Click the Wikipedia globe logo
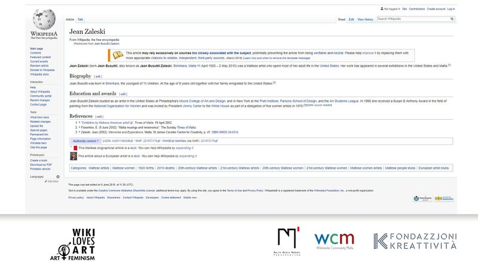478x268 pixels. coord(44,20)
